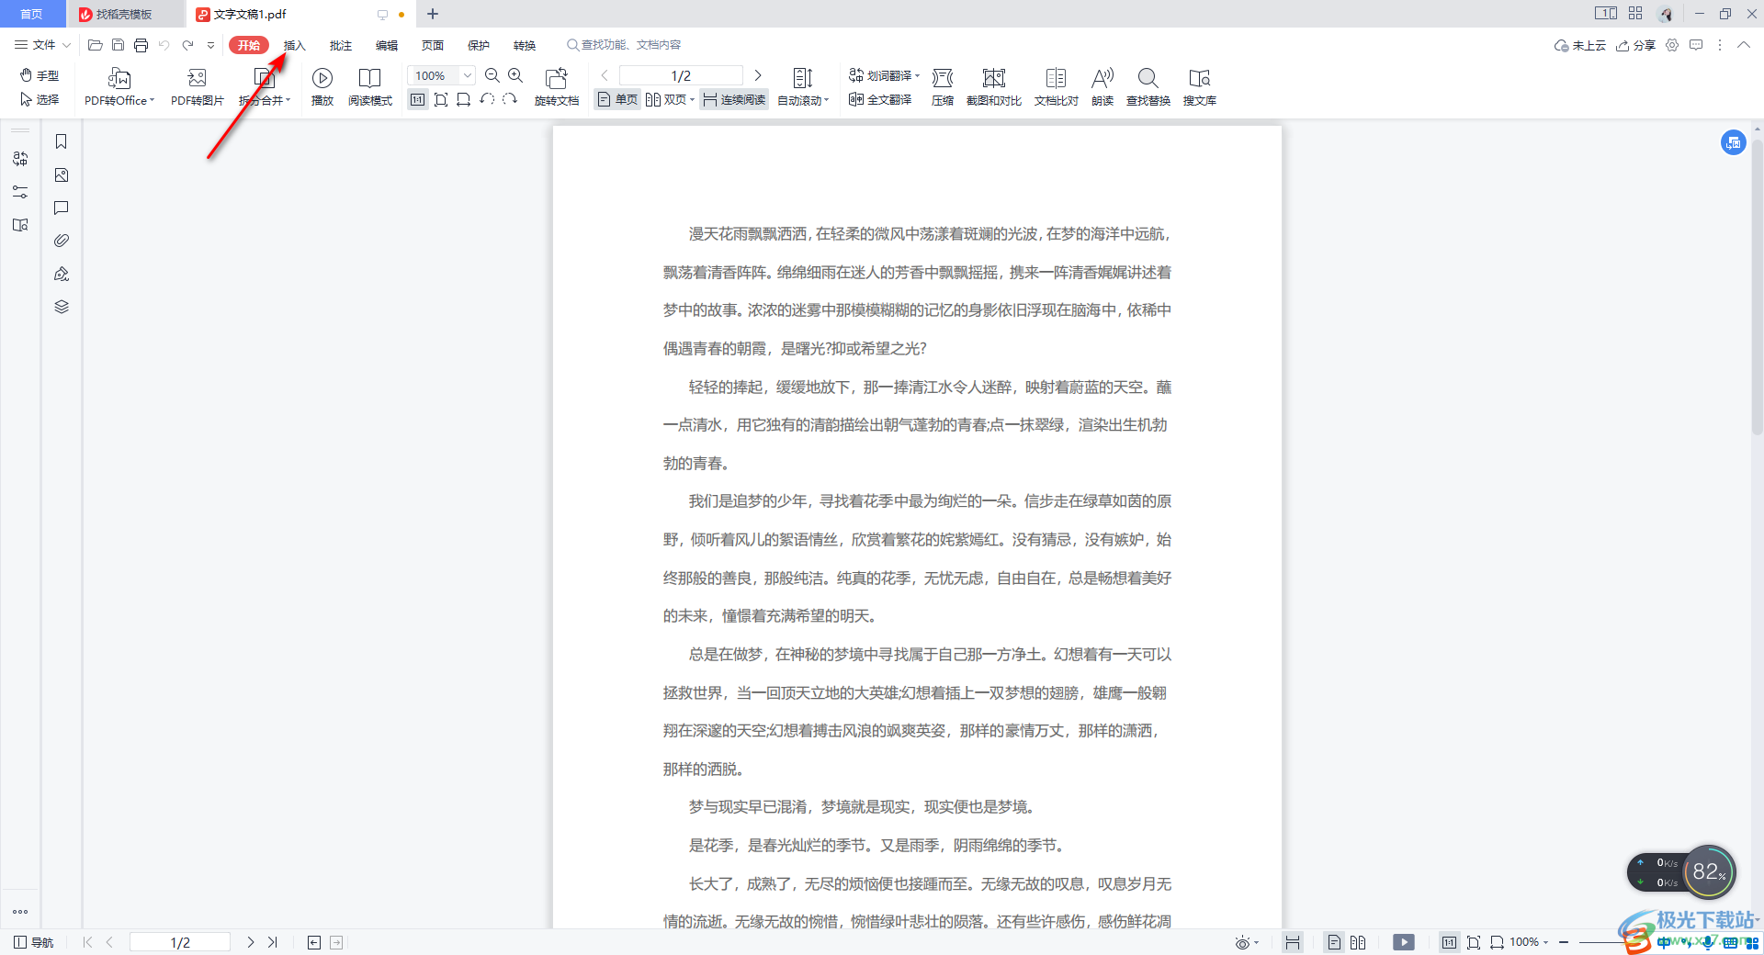Screen dimensions: 1764x955
Task: Open find and replace
Action: point(1148,87)
